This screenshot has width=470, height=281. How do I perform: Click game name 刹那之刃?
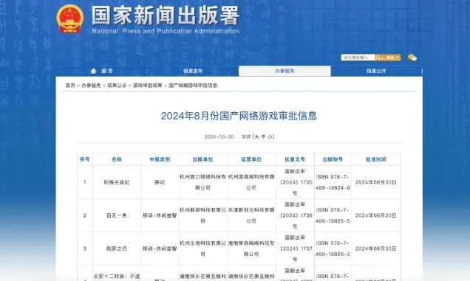pyautogui.click(x=117, y=249)
